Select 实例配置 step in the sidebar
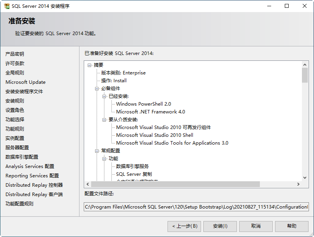The image size is (314, 237). point(15,138)
